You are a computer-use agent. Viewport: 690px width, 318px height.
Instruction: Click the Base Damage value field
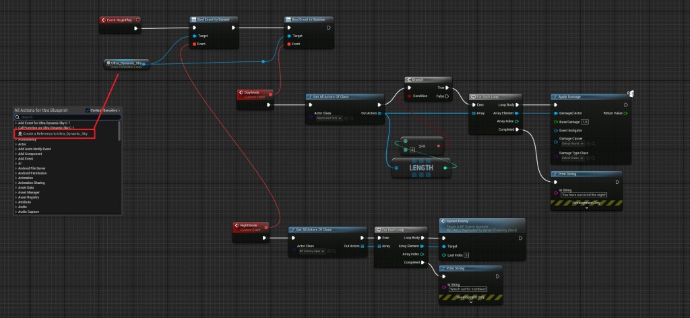585,122
